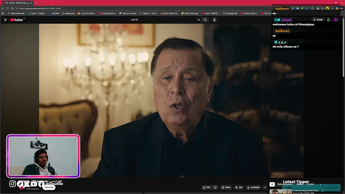This screenshot has width=345, height=194.
Task: Open the Ask button under the video
Action: click(239, 187)
